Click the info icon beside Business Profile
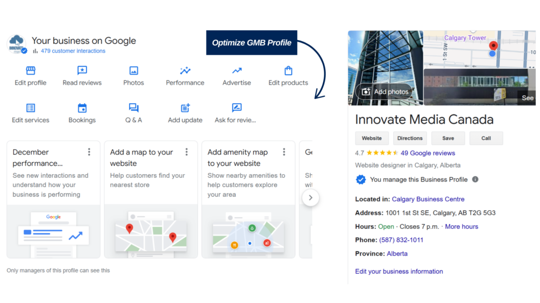 coord(475,179)
